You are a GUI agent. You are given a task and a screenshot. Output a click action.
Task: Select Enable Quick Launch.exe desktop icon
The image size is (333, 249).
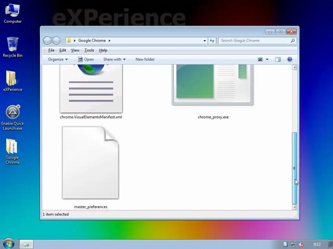13,117
